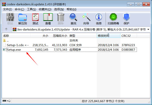Viewport: 152px width, 105px height.
Task: Click CRC value 378F6223
Action: [x=128, y=45]
